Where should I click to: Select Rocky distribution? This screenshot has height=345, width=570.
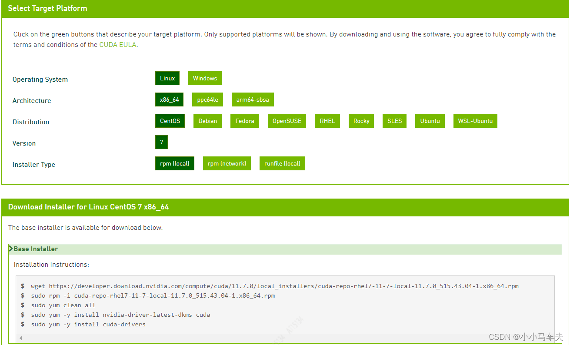(x=361, y=121)
